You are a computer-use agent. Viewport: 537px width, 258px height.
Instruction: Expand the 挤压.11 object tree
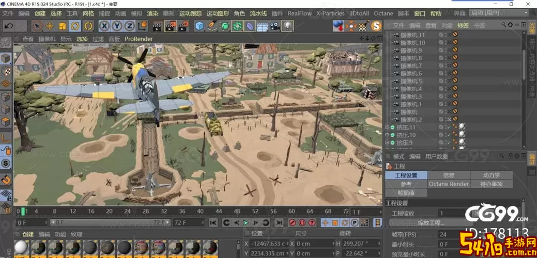coord(387,127)
